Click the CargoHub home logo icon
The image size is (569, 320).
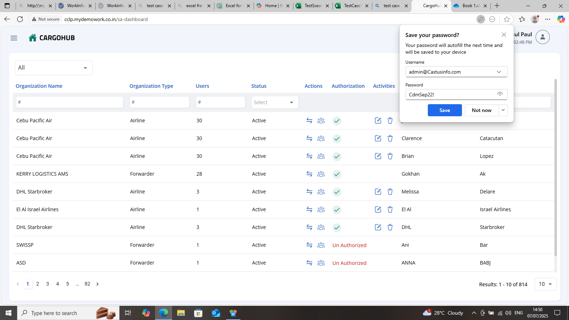(x=33, y=38)
